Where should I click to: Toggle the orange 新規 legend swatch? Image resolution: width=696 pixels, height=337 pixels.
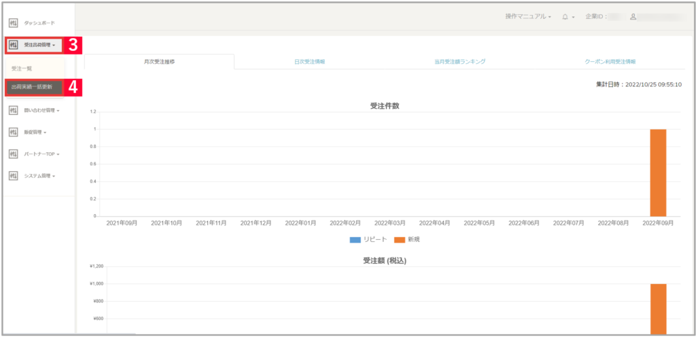point(400,239)
